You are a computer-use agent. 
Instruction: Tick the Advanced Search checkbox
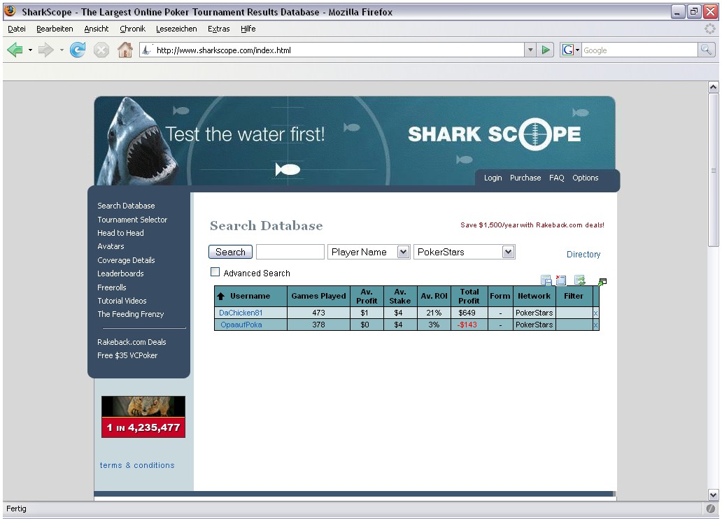tap(215, 272)
